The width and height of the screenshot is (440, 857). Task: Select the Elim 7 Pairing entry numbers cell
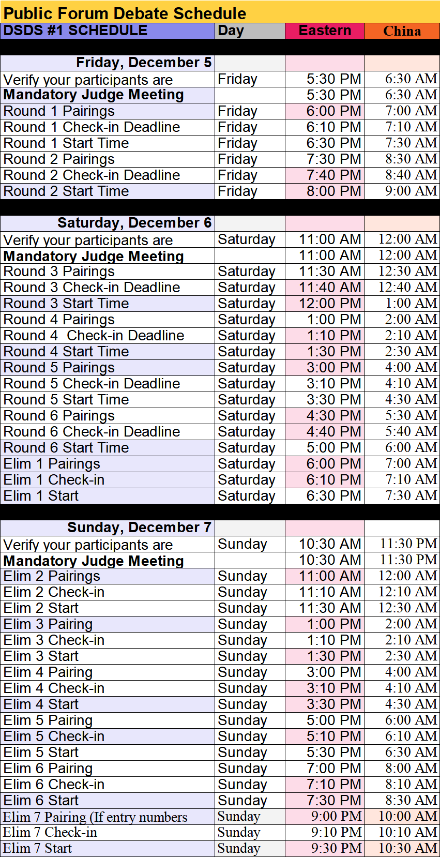[x=95, y=817]
